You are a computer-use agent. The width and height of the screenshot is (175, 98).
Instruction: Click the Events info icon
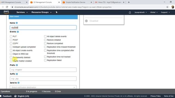pyautogui.click(x=18, y=32)
